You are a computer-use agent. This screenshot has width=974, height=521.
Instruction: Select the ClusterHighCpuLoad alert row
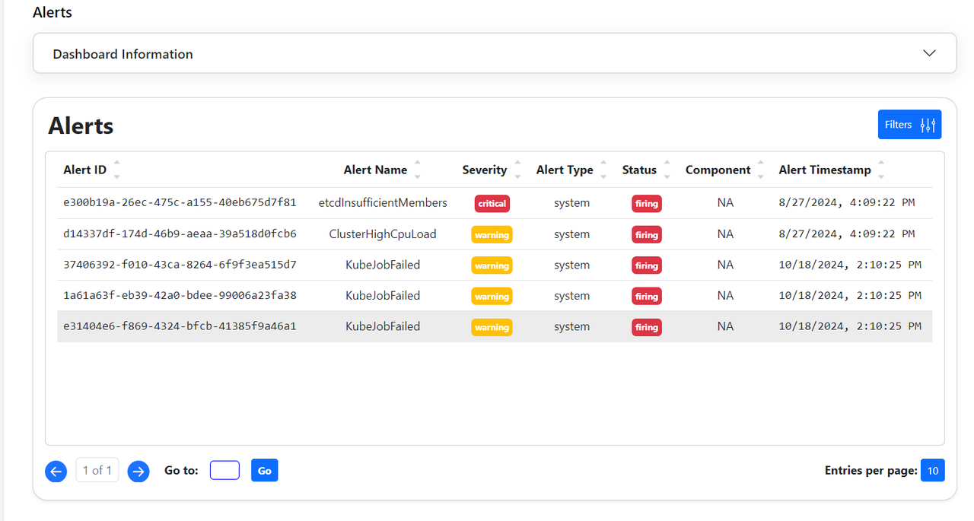pos(495,234)
